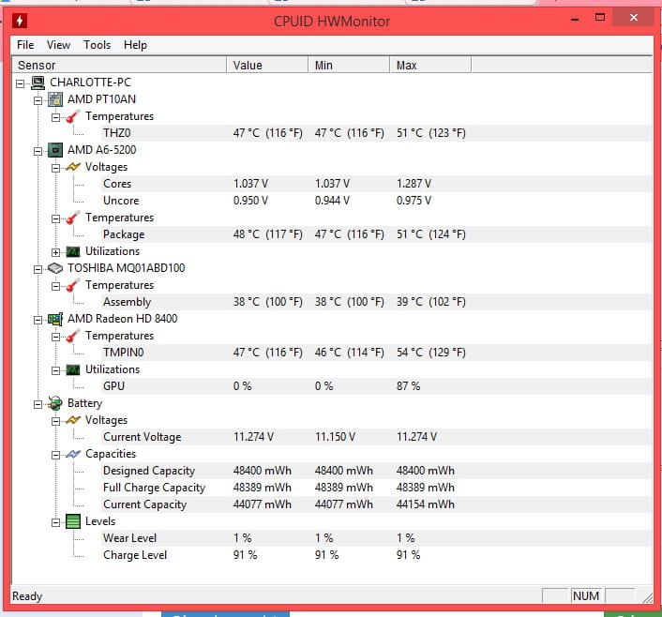Expand the Utilizations node under AMD A6-5200
This screenshot has width=662, height=617.
pyautogui.click(x=56, y=251)
